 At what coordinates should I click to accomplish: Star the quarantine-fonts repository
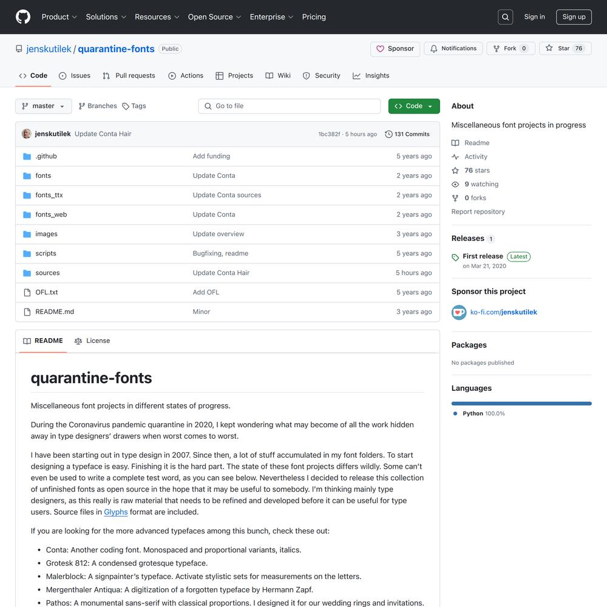565,49
